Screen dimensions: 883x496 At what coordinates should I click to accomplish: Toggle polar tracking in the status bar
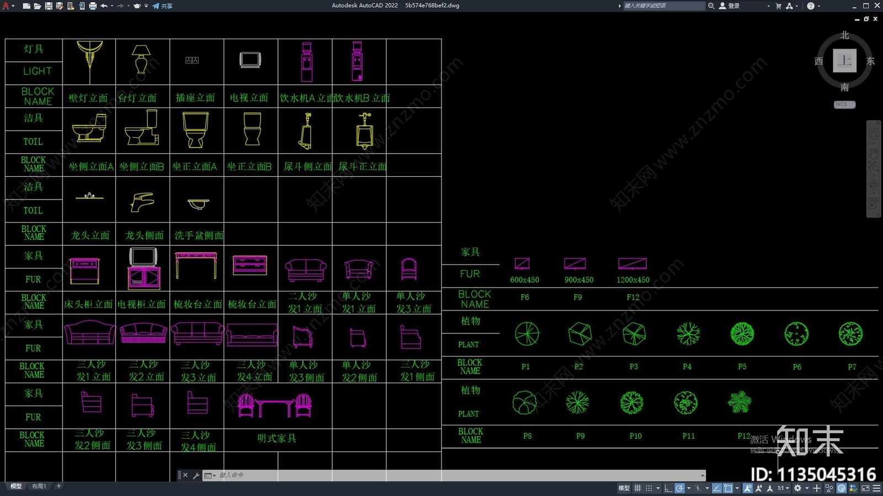pos(680,488)
